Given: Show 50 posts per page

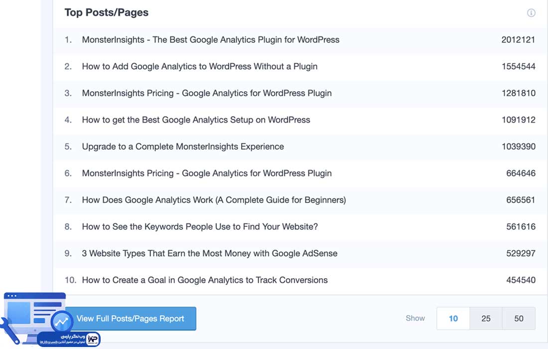Looking at the screenshot, I should click(519, 319).
